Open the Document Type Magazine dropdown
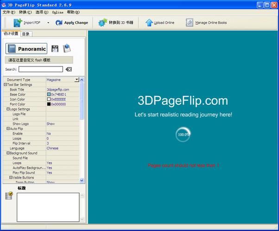Screen dimensions: 279x231 [x=77, y=80]
